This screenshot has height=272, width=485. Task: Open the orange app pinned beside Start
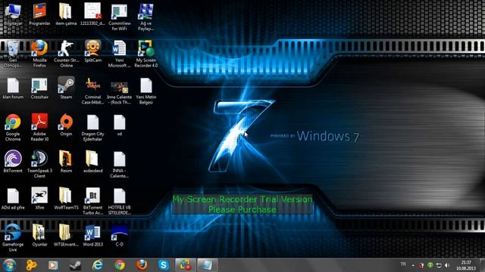(31, 265)
